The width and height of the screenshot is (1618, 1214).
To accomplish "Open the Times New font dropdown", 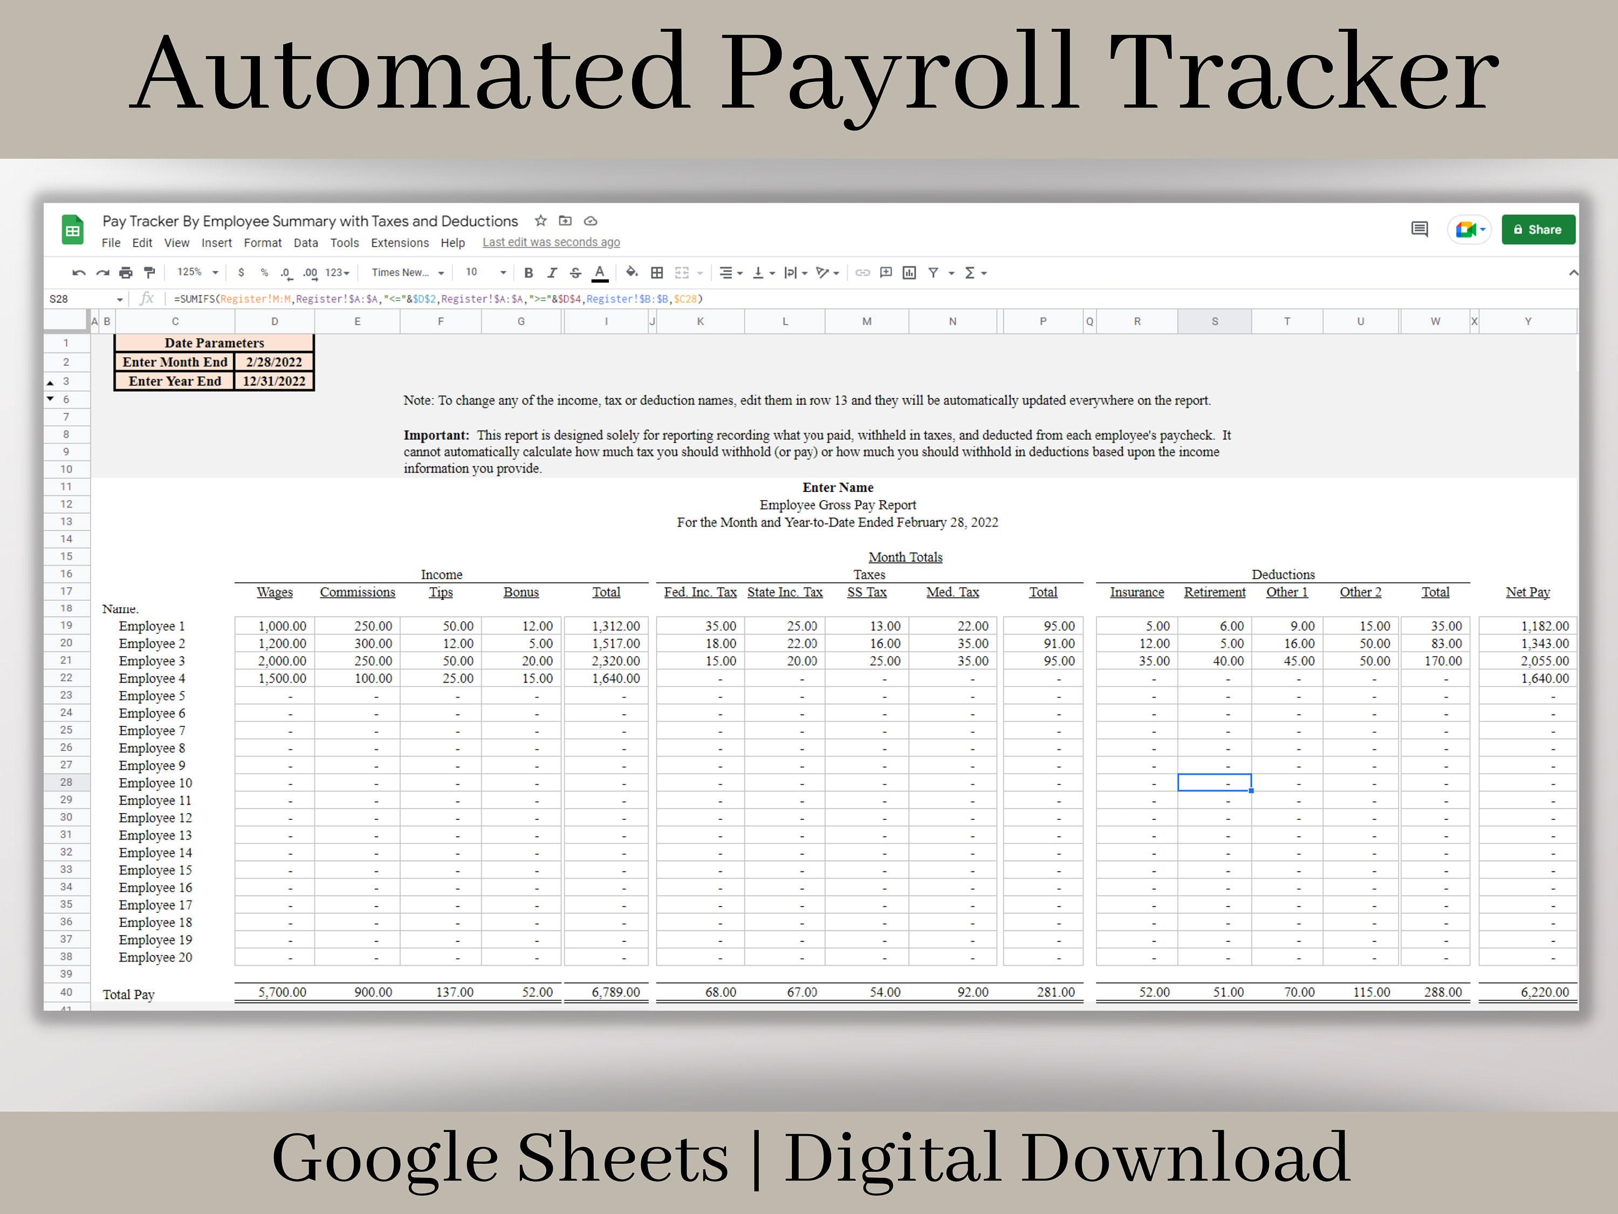I will (x=408, y=273).
